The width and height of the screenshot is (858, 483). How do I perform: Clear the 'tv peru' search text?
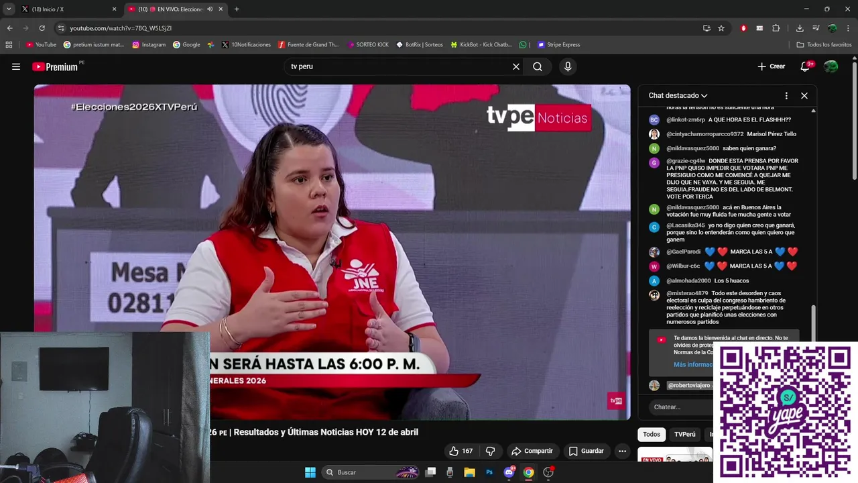point(516,66)
